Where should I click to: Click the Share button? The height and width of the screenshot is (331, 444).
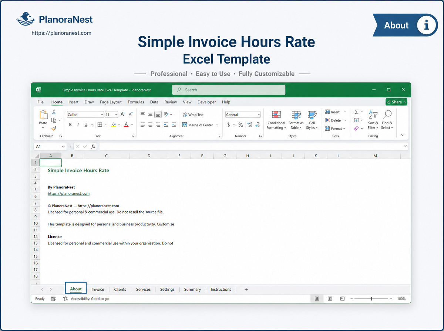click(x=396, y=102)
